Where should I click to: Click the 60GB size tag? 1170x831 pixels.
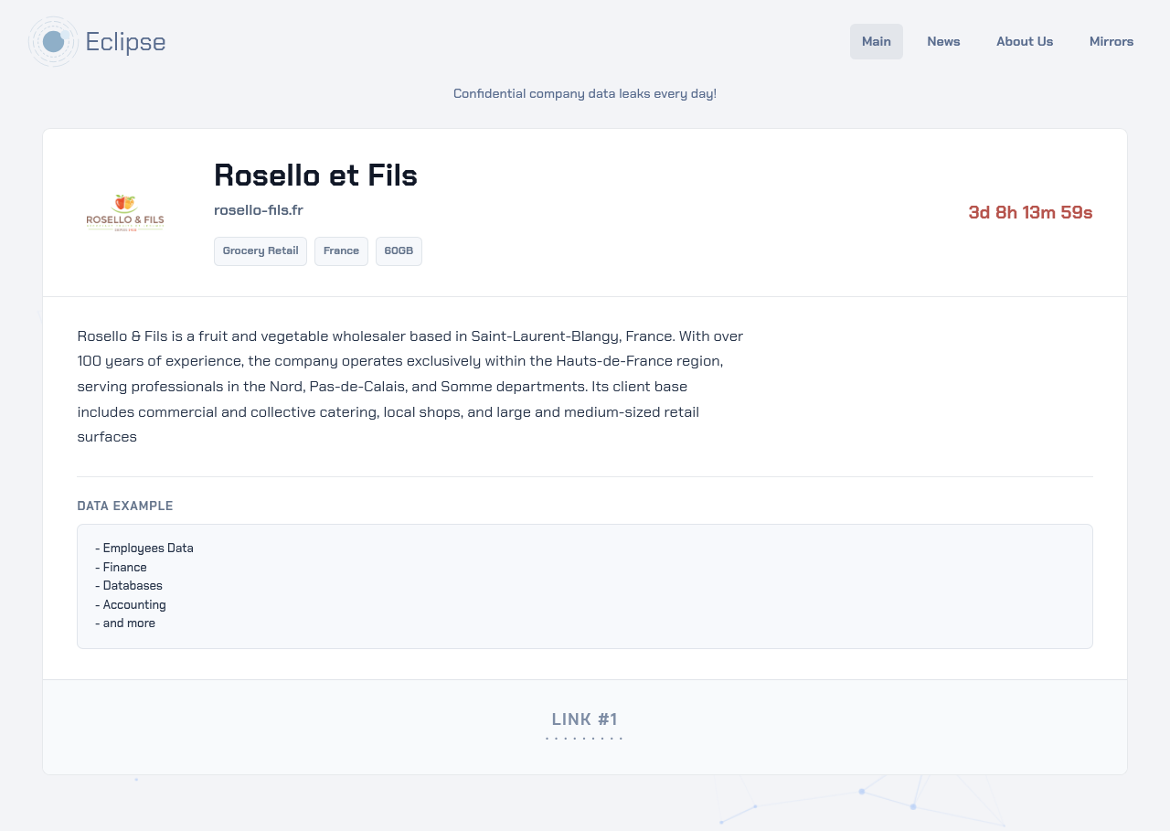[x=399, y=251]
